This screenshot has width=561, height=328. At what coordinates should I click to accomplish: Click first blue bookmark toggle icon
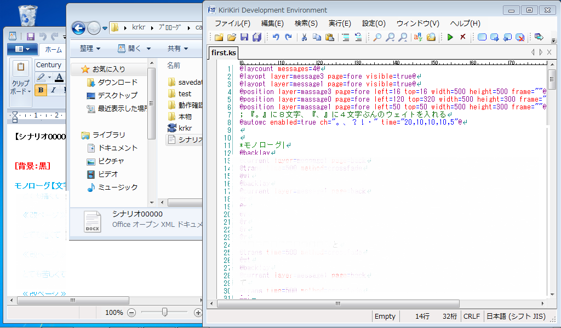click(482, 37)
